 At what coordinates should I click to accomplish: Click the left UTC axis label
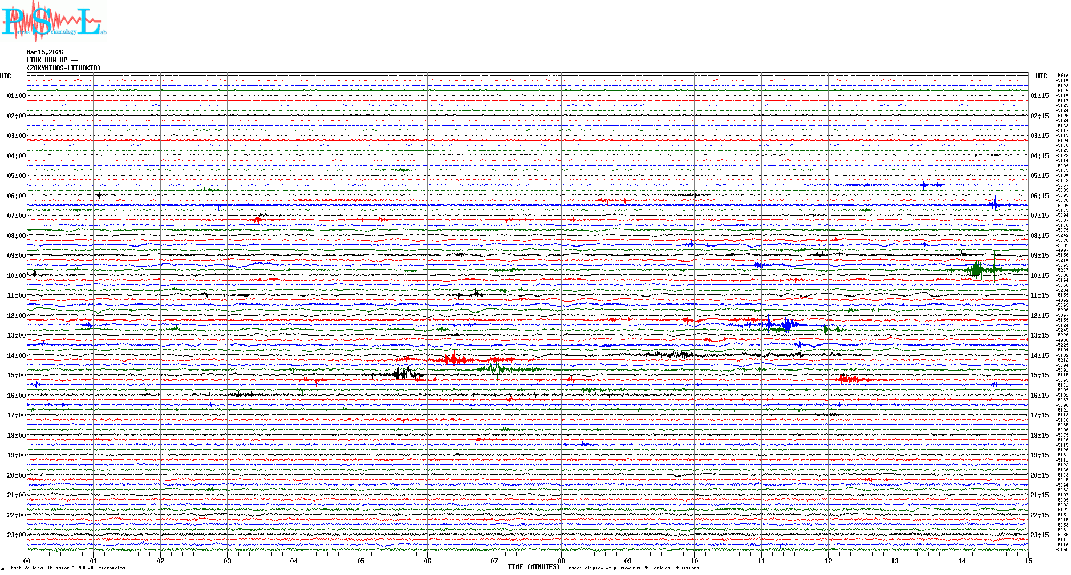5,76
